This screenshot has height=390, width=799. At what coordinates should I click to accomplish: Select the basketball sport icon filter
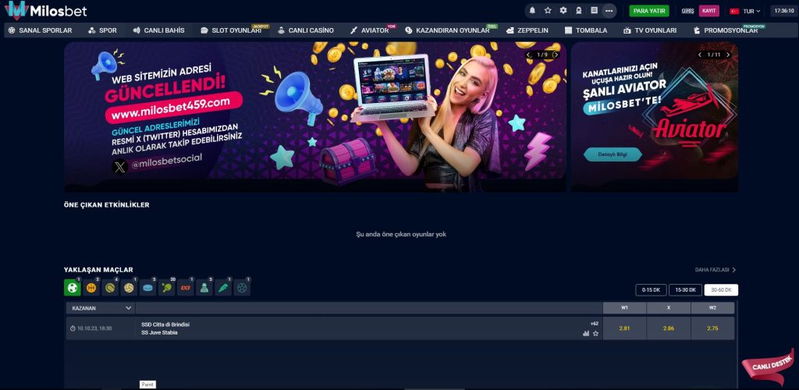point(91,288)
